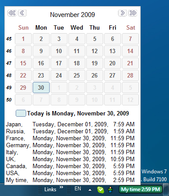
Task: Click the France time row
Action: pyautogui.click(x=70, y=138)
